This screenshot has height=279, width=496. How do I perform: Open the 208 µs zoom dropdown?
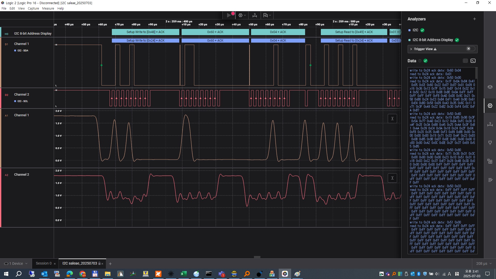[484, 263]
